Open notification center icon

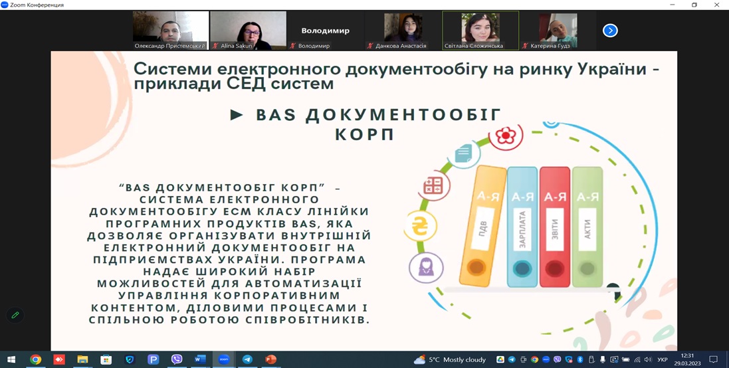[x=714, y=359]
